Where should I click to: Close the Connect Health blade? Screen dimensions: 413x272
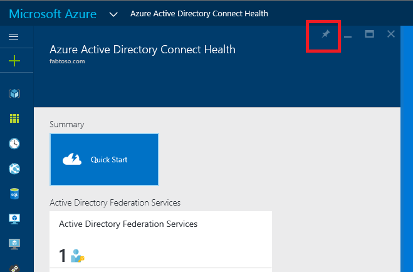coord(391,34)
